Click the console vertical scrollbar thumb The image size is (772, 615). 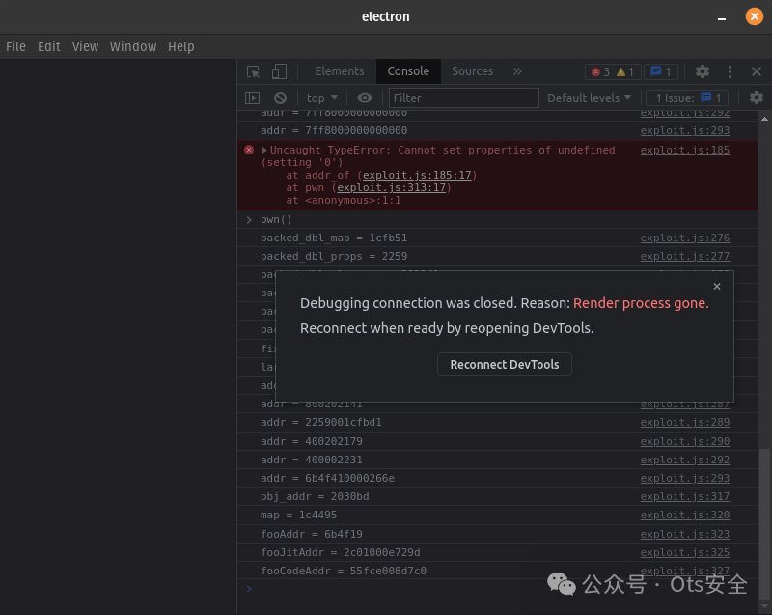[x=764, y=522]
